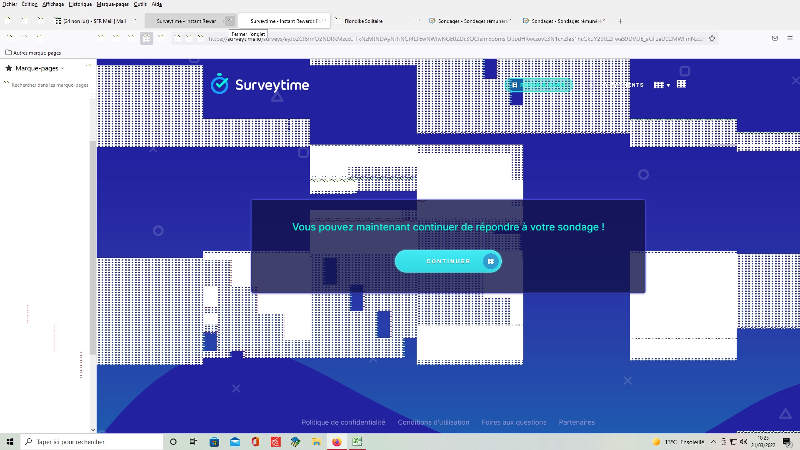Open the Mail app on the taskbar
The width and height of the screenshot is (800, 450).
point(235,442)
